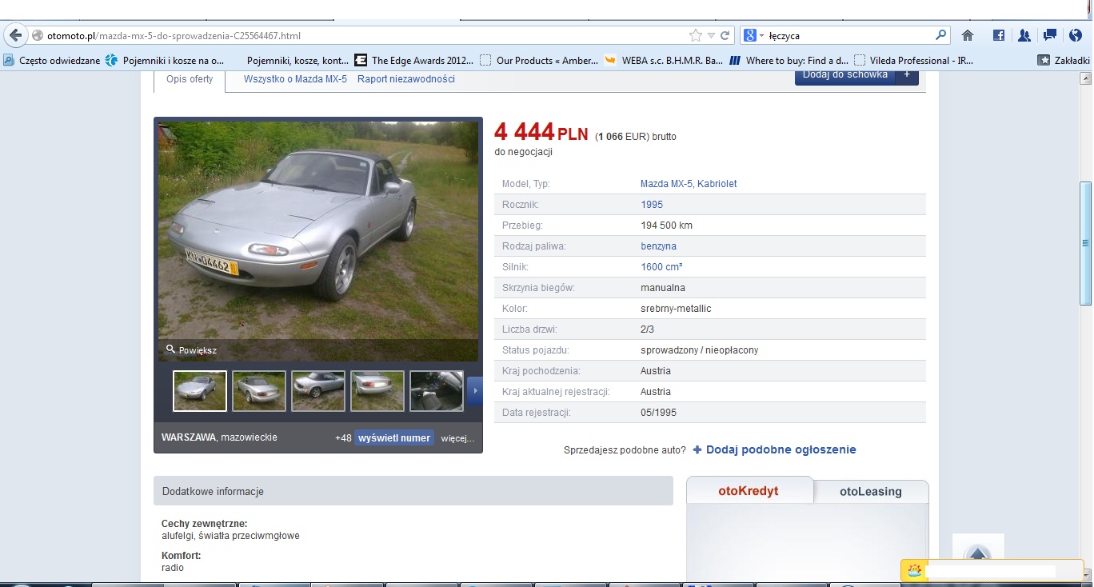Click the Dodaj do schowka button
1094x587 pixels.
point(845,75)
